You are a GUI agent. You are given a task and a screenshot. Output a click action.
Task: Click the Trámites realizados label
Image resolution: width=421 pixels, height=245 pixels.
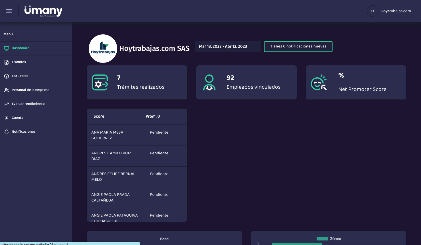pyautogui.click(x=141, y=87)
